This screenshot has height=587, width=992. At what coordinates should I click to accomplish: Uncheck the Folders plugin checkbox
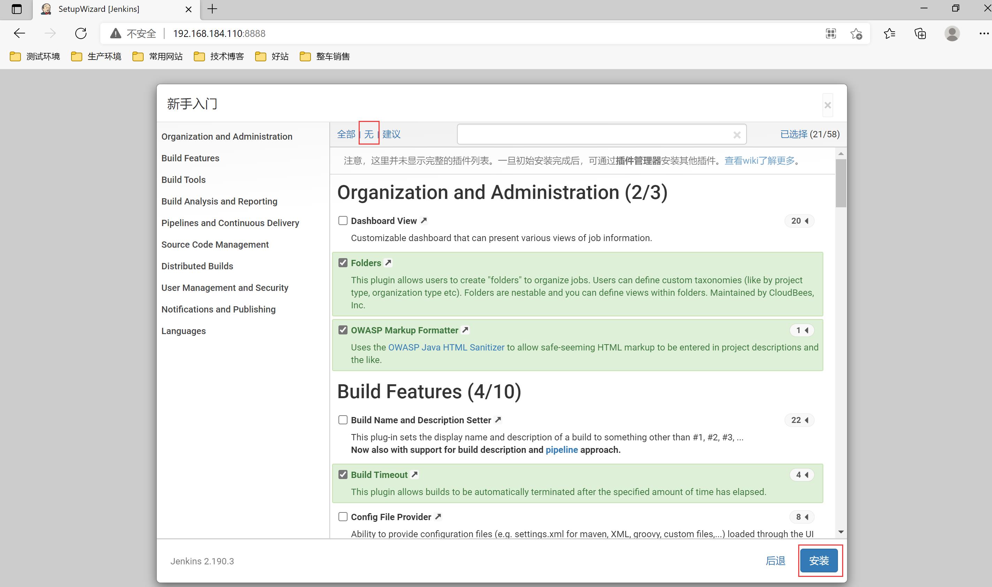pyautogui.click(x=343, y=263)
